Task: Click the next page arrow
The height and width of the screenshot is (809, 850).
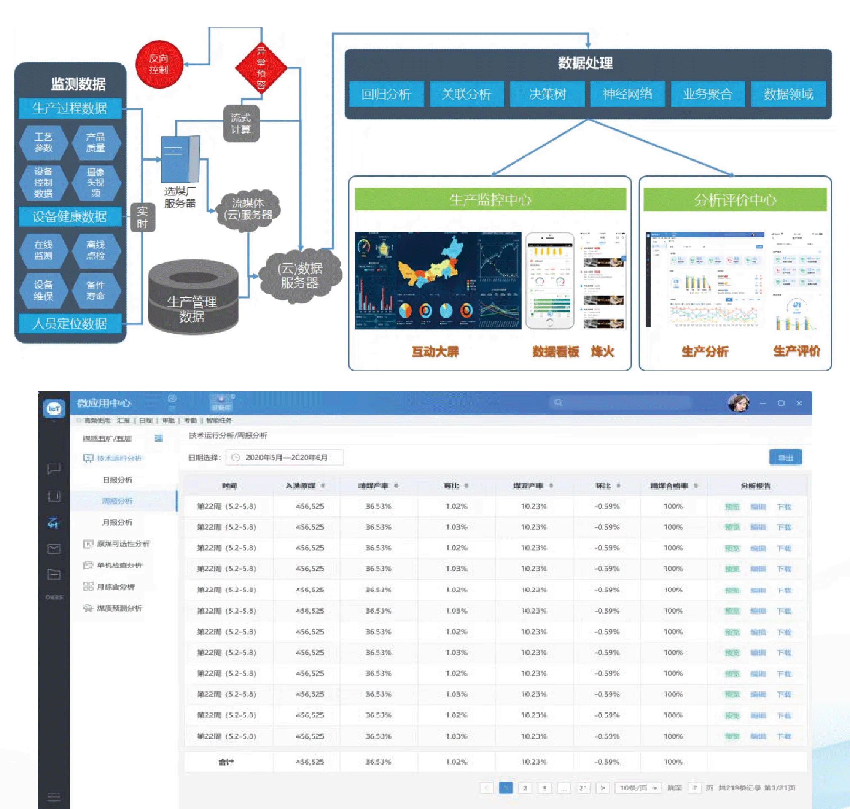Action: tap(603, 788)
